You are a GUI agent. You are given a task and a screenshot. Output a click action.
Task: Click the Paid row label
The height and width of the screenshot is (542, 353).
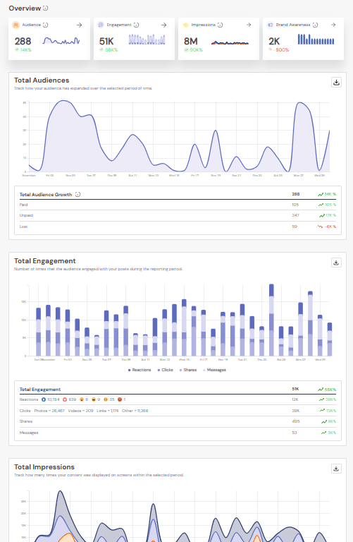tap(23, 205)
